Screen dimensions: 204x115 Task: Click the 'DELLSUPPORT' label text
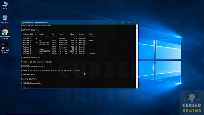(45, 51)
